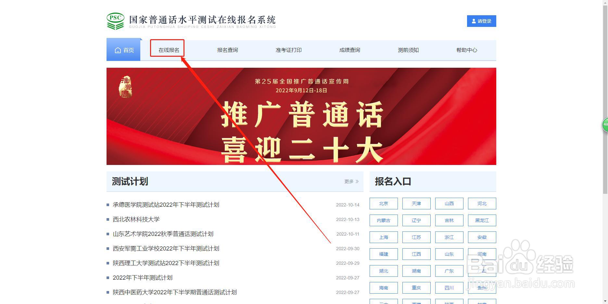Open the 成绩查询 section
Screen dimensions: 608x304
(x=349, y=50)
